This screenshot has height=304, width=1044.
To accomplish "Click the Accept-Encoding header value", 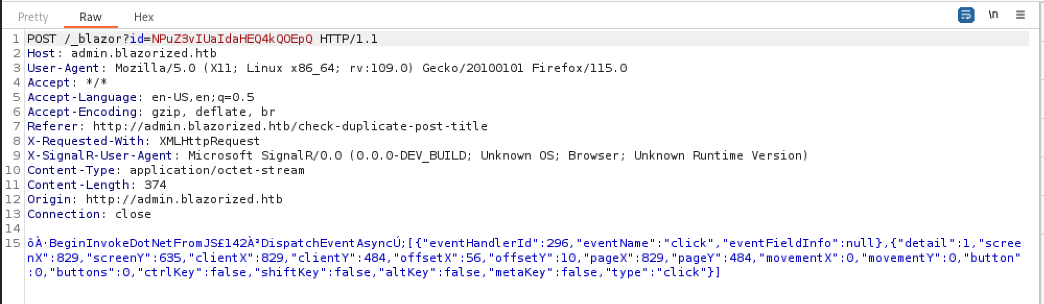I will click(x=213, y=112).
